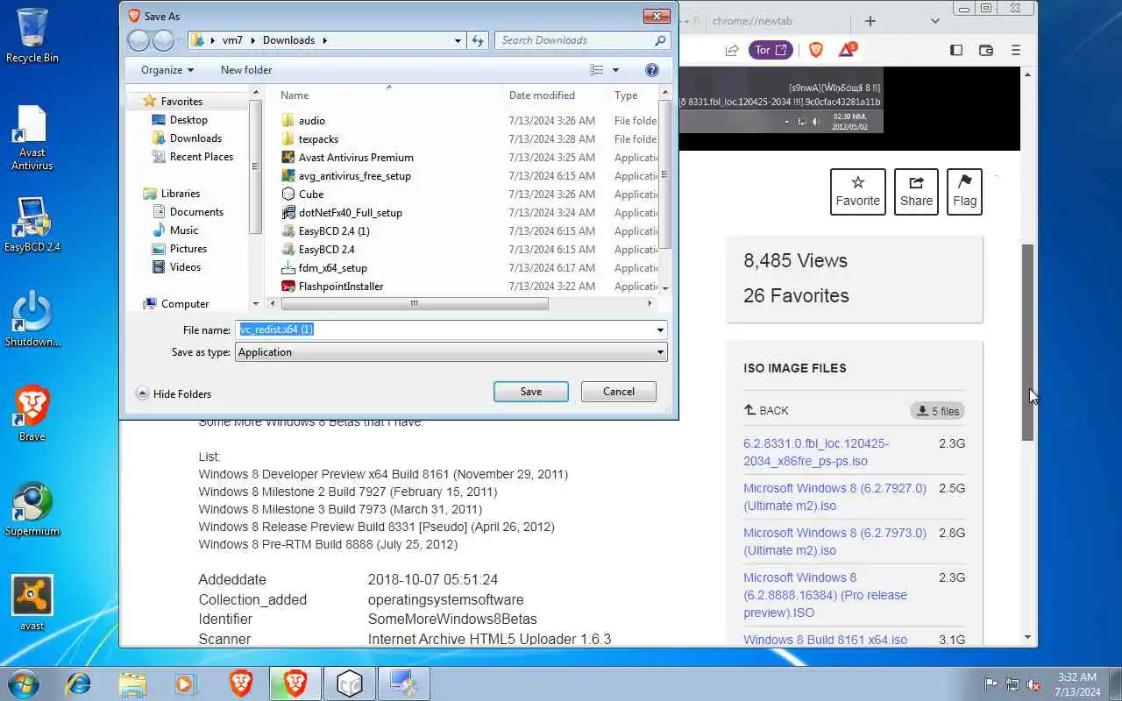Screen dimensions: 1122x701
Task: Collapse folders with Hide Folders
Action: click(x=174, y=394)
